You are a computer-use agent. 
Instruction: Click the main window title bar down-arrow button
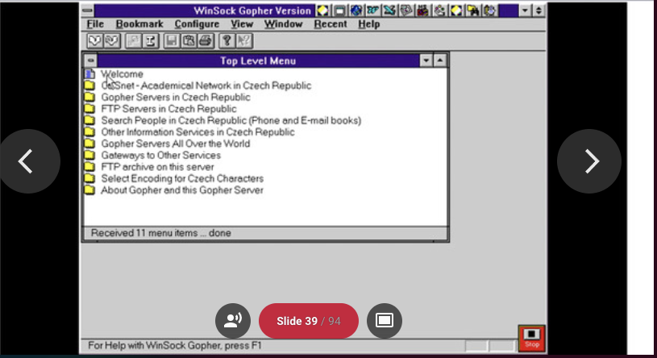[x=525, y=10]
